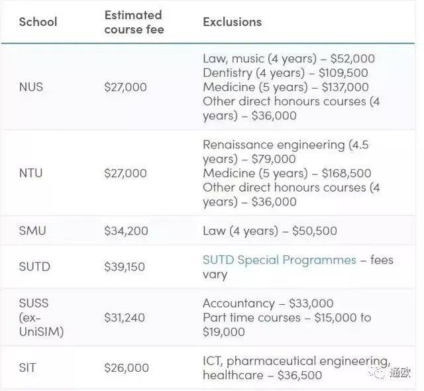
Task: Click the $39,150 fee for SUTD
Action: tap(126, 267)
